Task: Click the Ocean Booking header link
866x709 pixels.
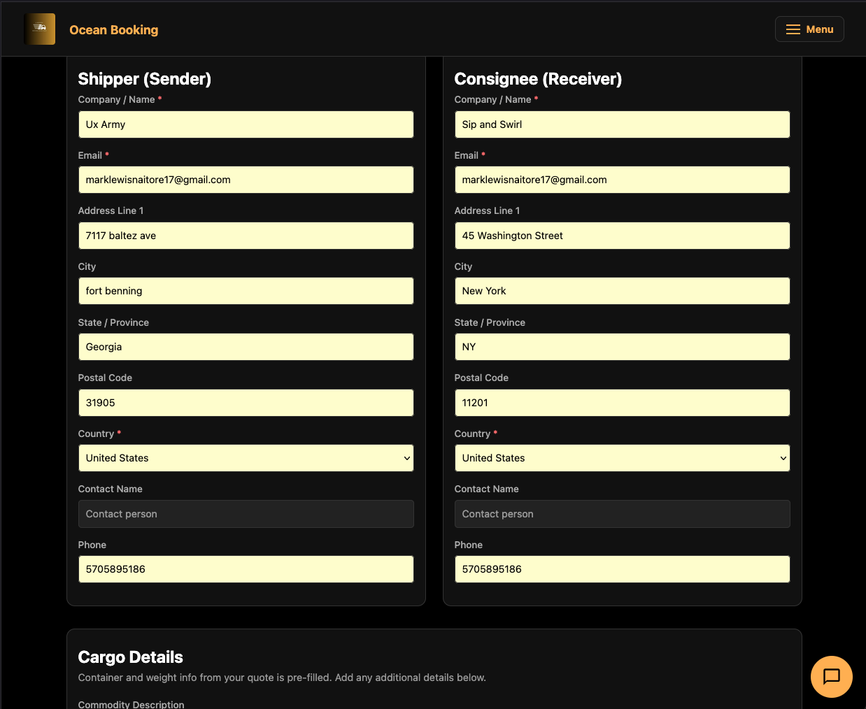Action: coord(114,29)
